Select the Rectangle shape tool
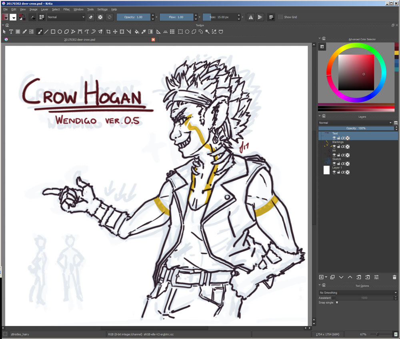Screen dimensions: 400x339 tap(53, 32)
